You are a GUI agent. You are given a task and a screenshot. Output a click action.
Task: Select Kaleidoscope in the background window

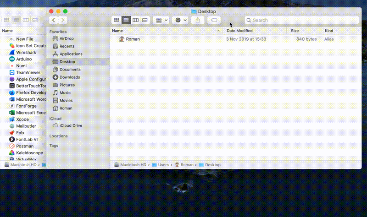click(x=23, y=153)
